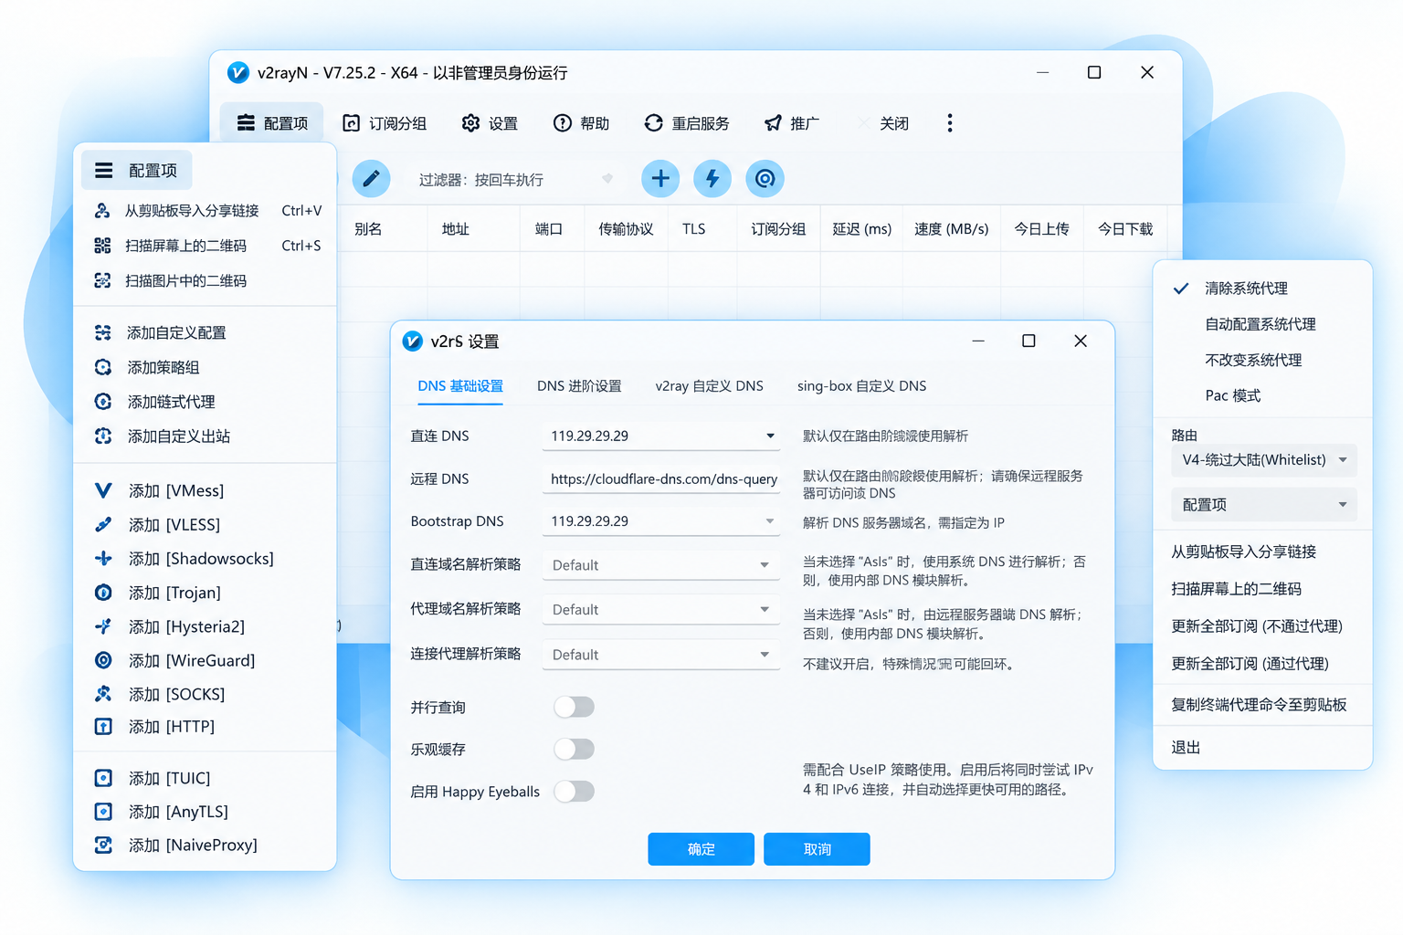Click the 远程 DNS input field
This screenshot has width=1403, height=935.
point(660,478)
